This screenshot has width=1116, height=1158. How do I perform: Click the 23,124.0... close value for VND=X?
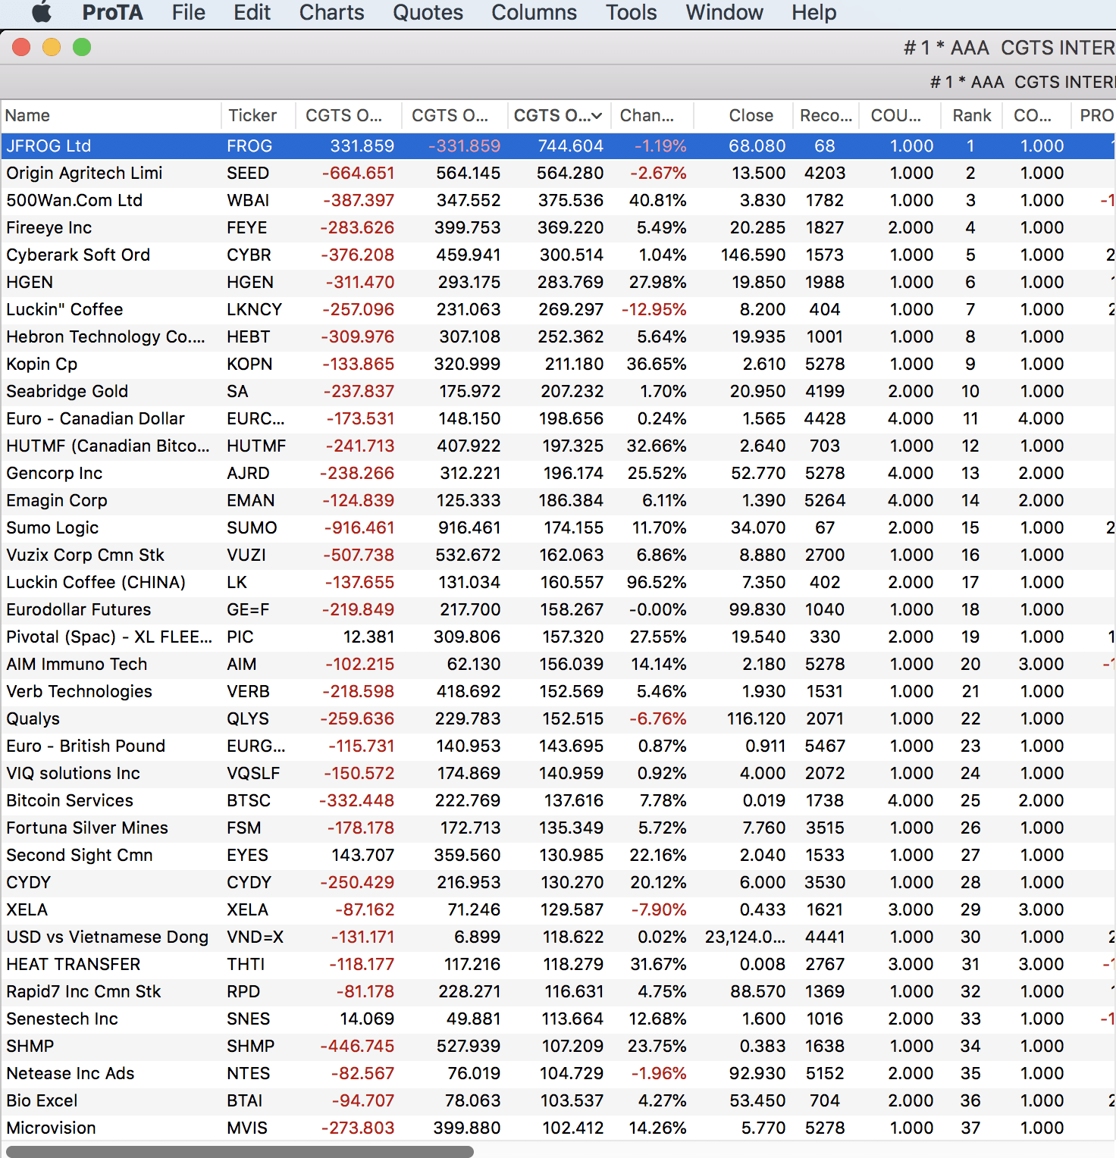745,937
